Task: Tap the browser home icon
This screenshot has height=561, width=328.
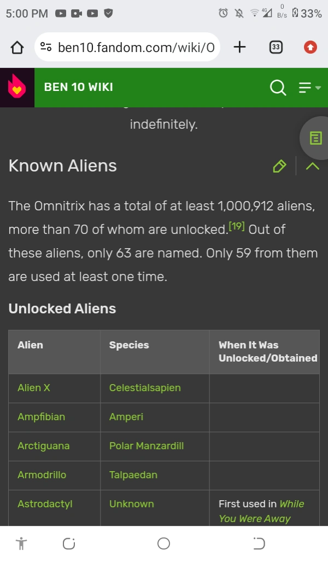Action: pos(17,47)
